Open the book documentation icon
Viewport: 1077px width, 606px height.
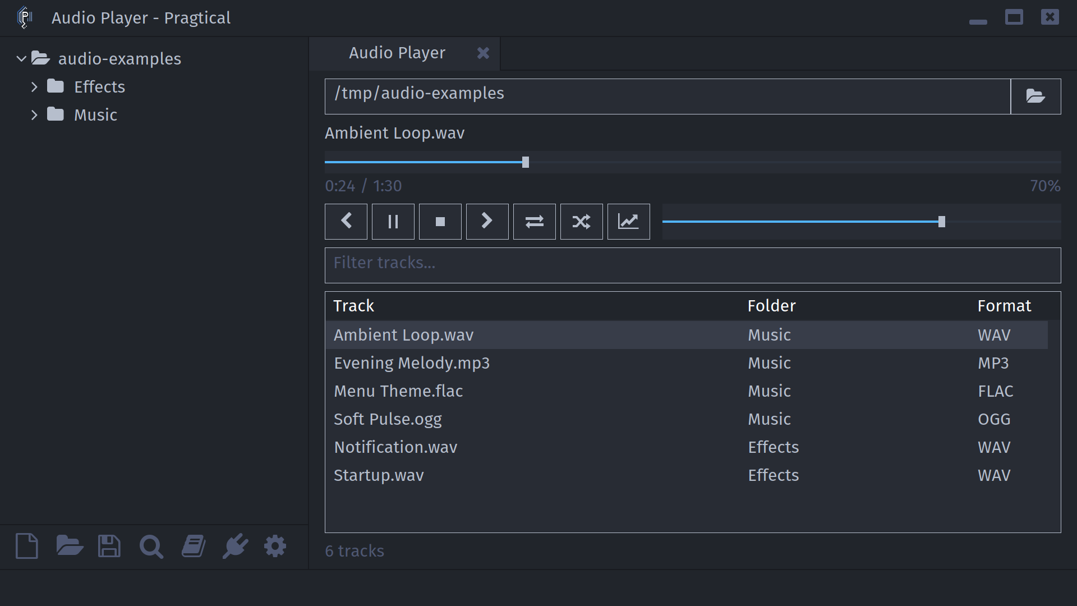pyautogui.click(x=194, y=546)
